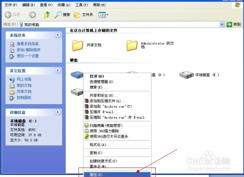Collapse the 其它位置 panel chevron

(x=58, y=70)
